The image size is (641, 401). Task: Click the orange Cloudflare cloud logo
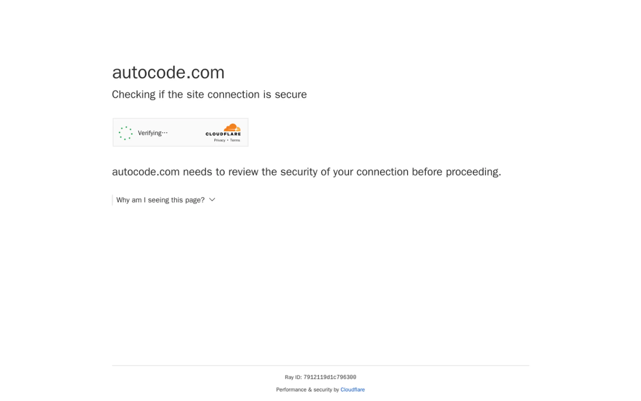coord(232,128)
